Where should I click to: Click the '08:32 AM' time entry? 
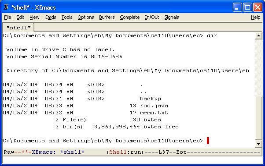pyautogui.click(x=59, y=113)
